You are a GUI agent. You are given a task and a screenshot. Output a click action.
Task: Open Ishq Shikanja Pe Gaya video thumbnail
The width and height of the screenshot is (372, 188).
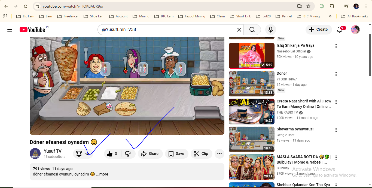pos(252,56)
